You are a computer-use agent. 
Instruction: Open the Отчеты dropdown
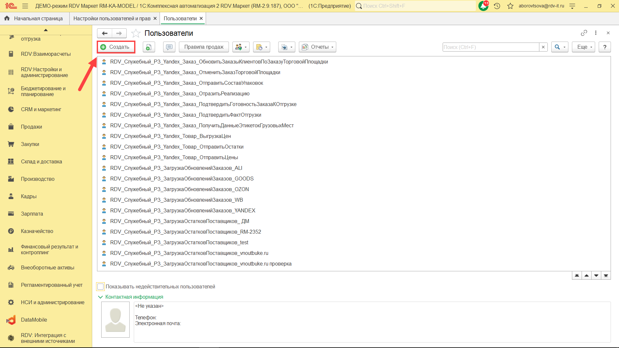point(317,47)
